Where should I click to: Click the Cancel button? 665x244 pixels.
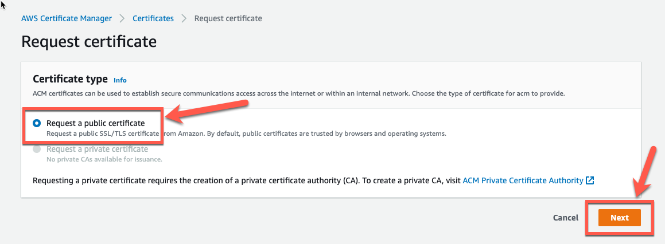566,218
